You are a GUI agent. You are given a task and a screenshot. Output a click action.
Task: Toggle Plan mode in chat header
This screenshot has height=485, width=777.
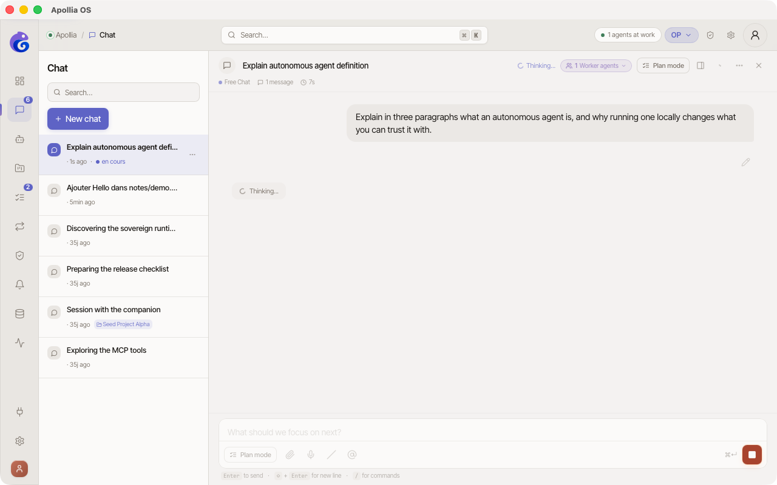point(663,65)
